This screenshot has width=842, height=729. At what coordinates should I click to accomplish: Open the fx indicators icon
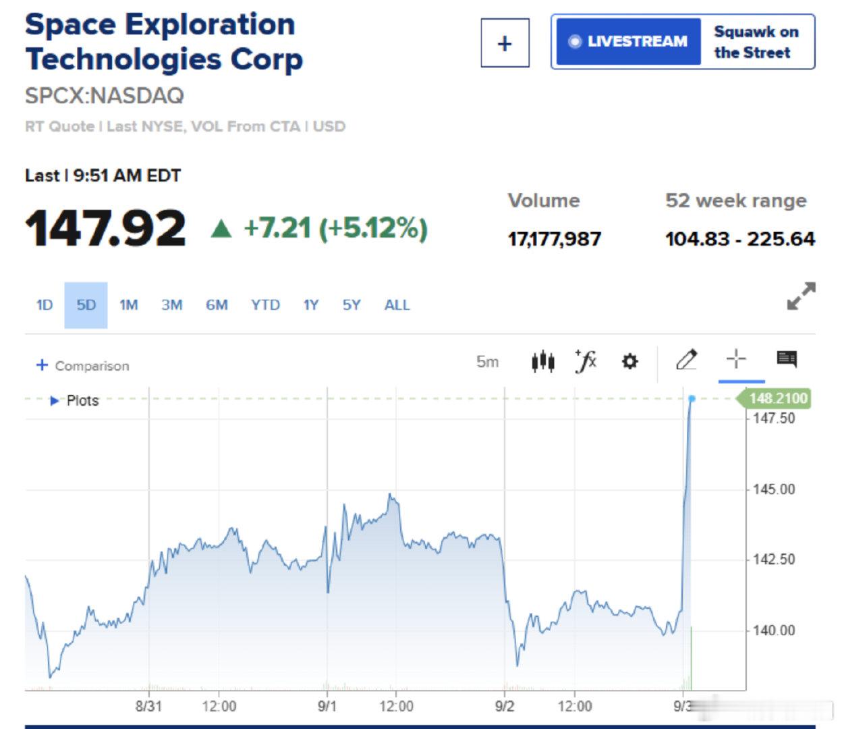tap(585, 361)
